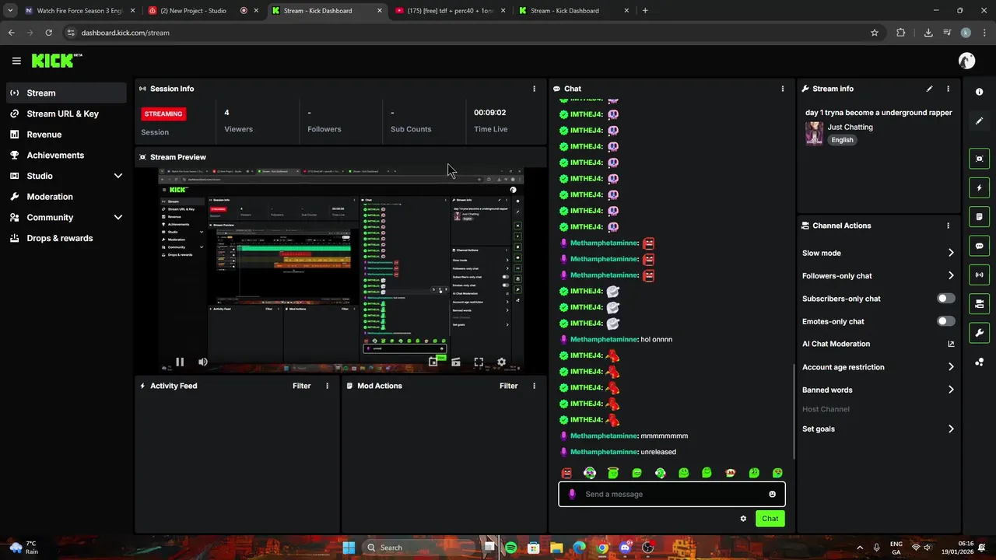
Task: Click Just Chatting category link
Action: [850, 127]
